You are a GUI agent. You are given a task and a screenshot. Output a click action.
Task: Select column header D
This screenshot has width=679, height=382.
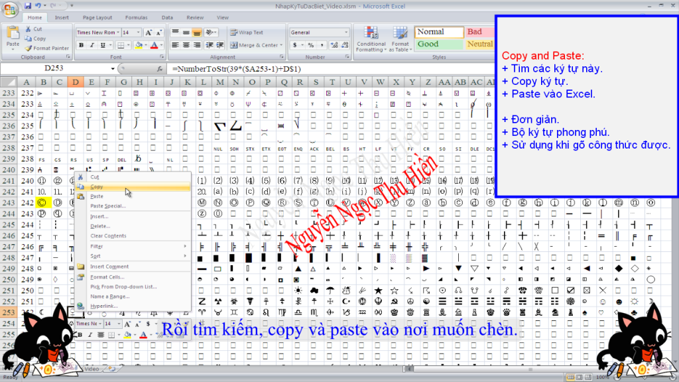(76, 82)
